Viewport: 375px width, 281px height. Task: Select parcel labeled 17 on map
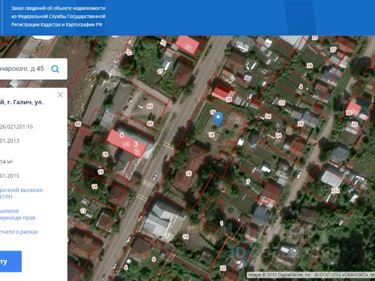tap(160, 71)
